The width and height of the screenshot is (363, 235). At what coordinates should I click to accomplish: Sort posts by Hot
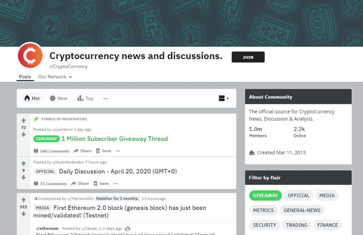pos(32,99)
